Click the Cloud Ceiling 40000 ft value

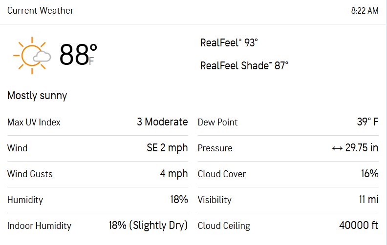tap(359, 225)
